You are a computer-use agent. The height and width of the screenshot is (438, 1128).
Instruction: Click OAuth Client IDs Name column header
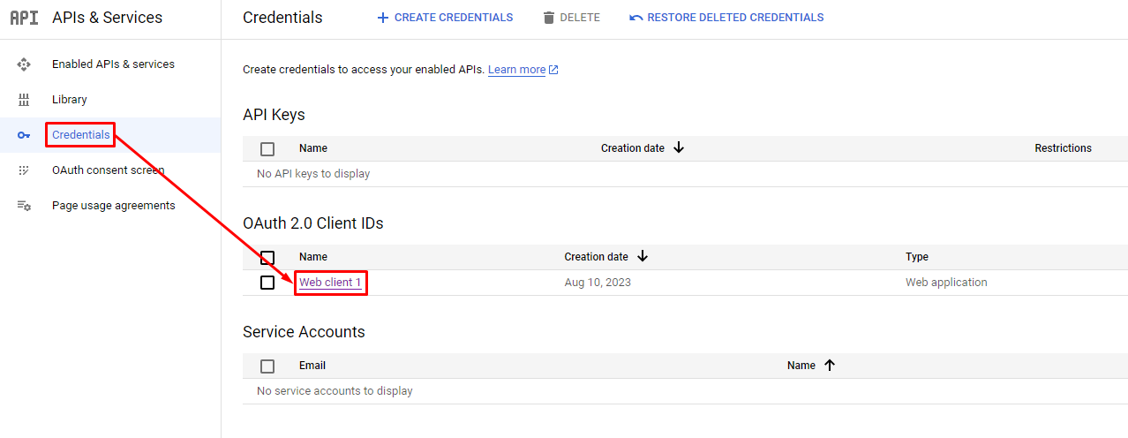pos(313,257)
